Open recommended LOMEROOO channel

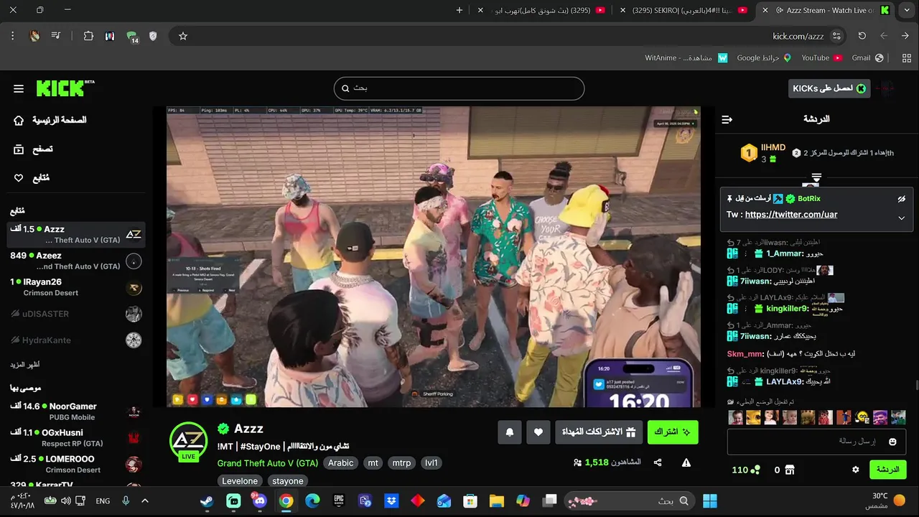point(76,465)
